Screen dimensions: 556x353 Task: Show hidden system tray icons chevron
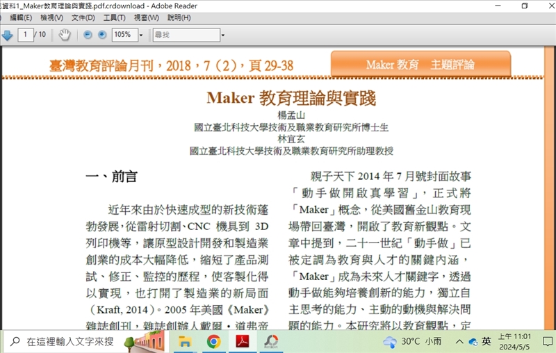[459, 341]
